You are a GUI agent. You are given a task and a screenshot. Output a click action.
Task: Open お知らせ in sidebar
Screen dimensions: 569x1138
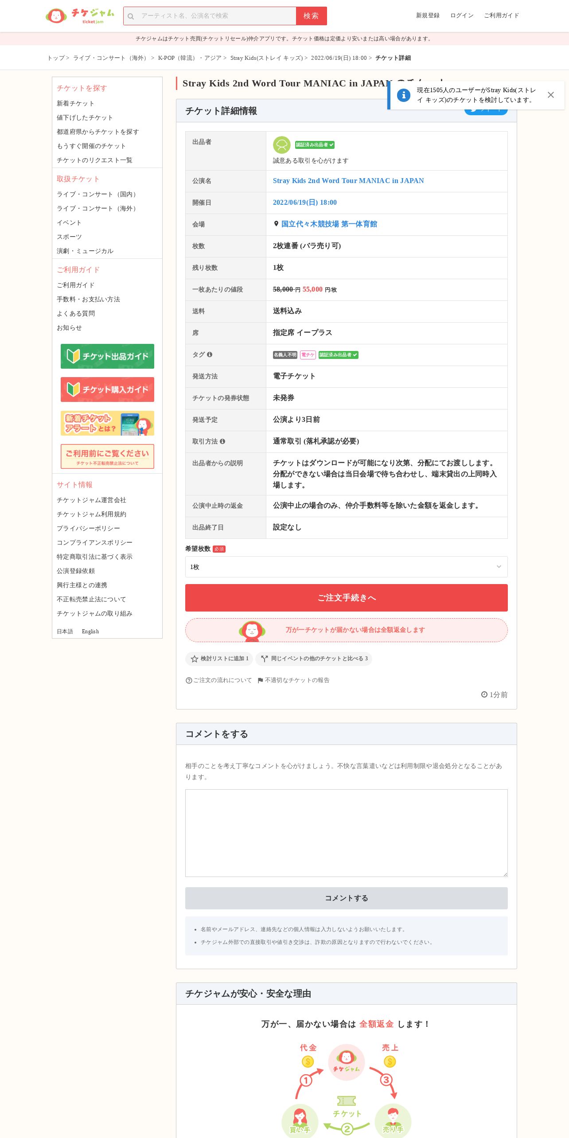[69, 328]
